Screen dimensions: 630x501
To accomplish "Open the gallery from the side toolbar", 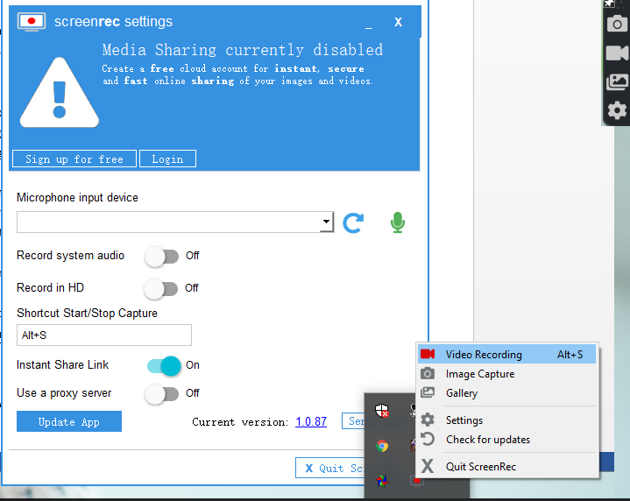I will click(x=617, y=81).
